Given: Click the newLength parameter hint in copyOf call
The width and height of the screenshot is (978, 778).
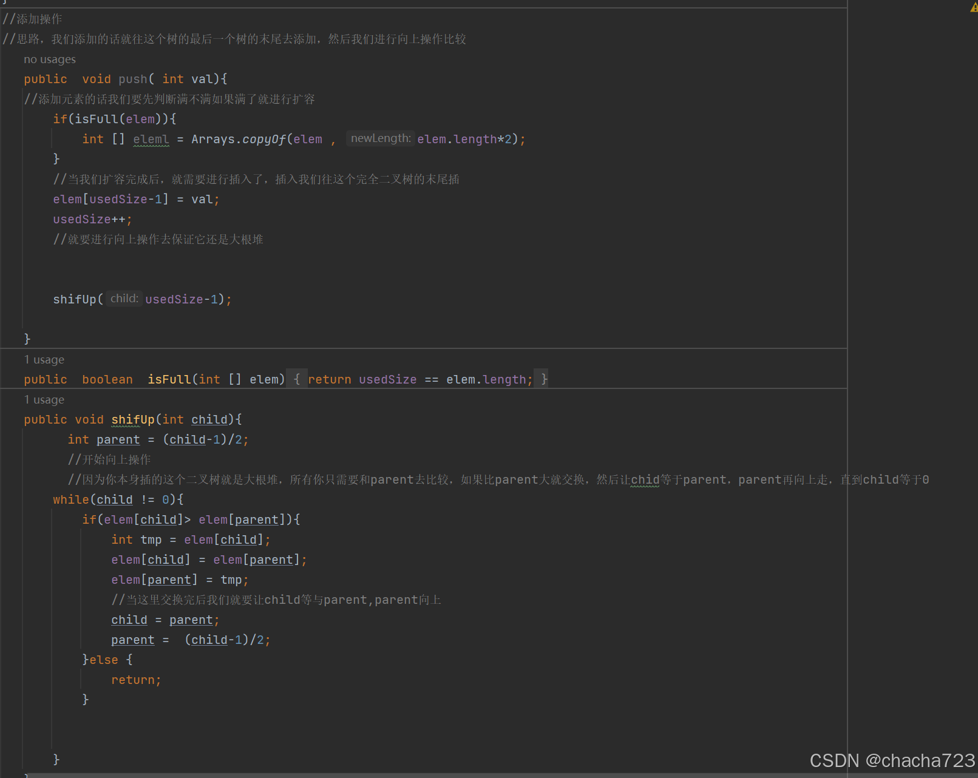Looking at the screenshot, I should 381,138.
